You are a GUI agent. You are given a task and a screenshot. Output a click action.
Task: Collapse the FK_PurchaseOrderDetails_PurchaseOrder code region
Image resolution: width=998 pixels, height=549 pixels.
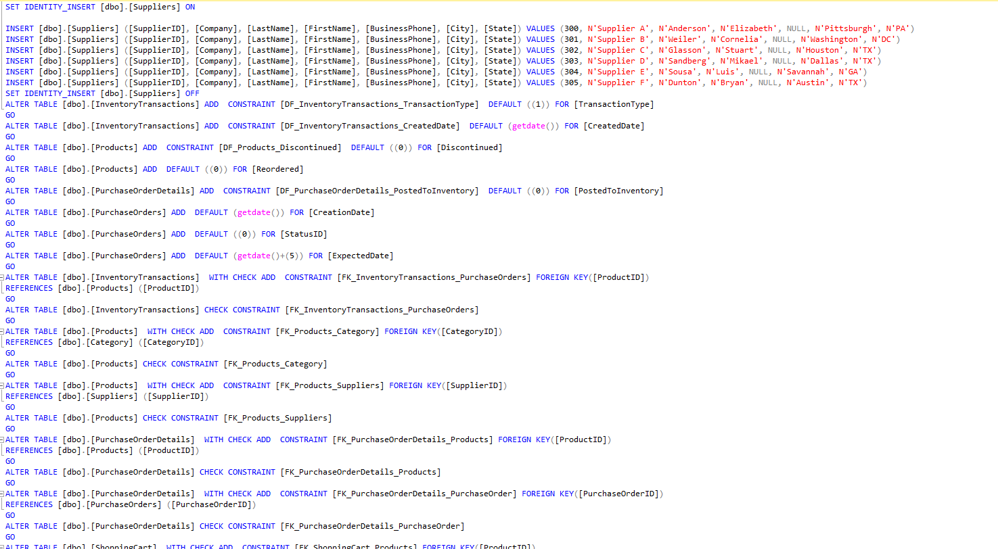(x=4, y=493)
